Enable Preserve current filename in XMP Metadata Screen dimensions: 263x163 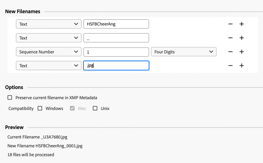pos(10,97)
